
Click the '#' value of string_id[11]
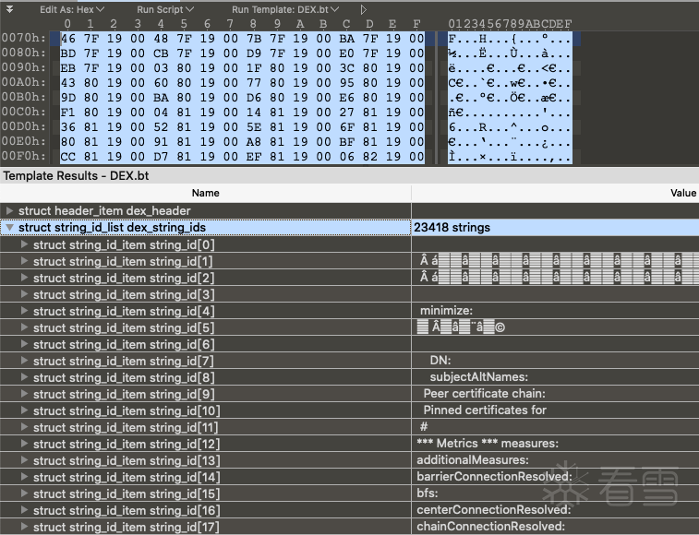point(424,427)
